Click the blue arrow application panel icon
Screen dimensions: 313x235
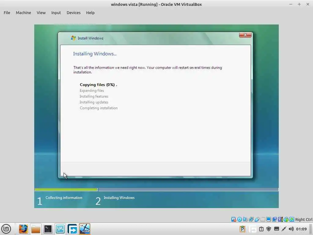[72, 229]
